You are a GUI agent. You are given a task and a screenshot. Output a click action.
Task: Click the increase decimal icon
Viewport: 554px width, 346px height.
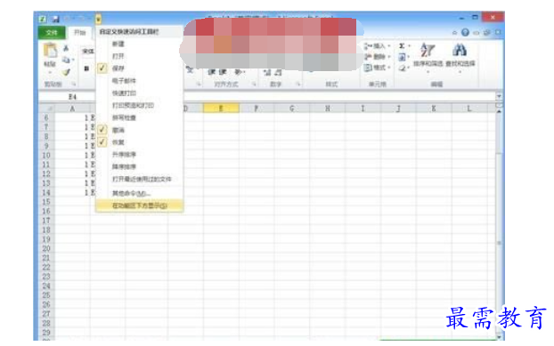[x=267, y=72]
